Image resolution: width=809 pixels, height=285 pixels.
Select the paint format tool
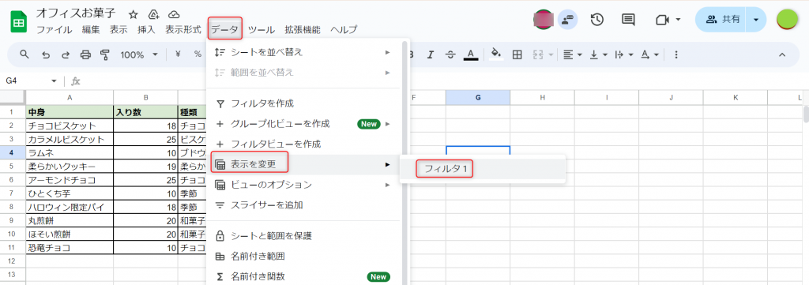[105, 54]
